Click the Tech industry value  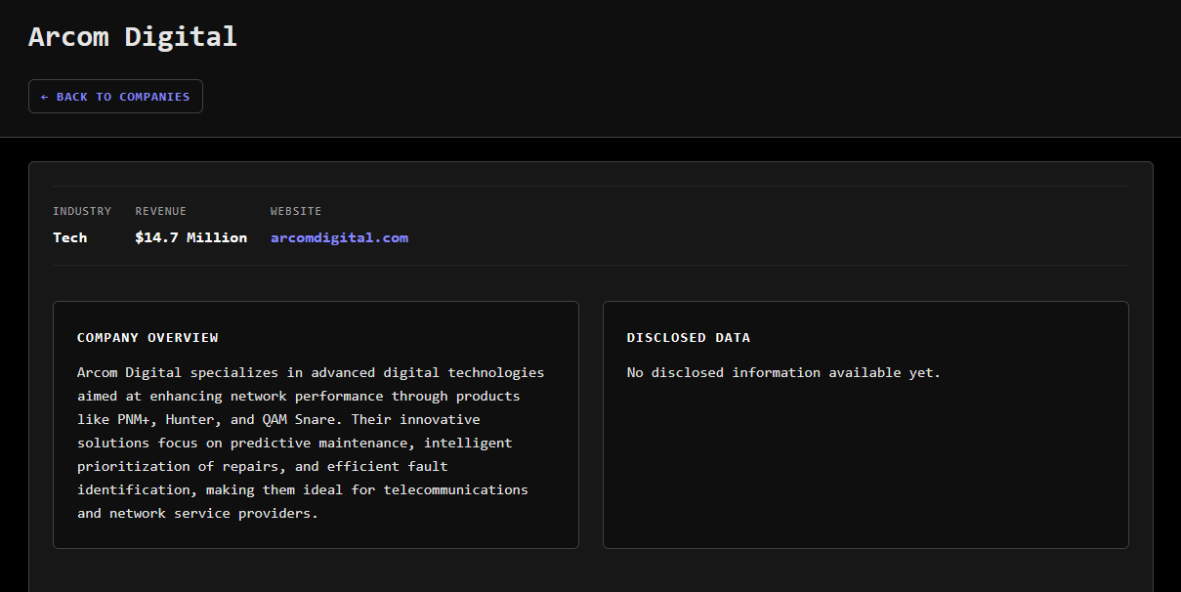(x=69, y=237)
